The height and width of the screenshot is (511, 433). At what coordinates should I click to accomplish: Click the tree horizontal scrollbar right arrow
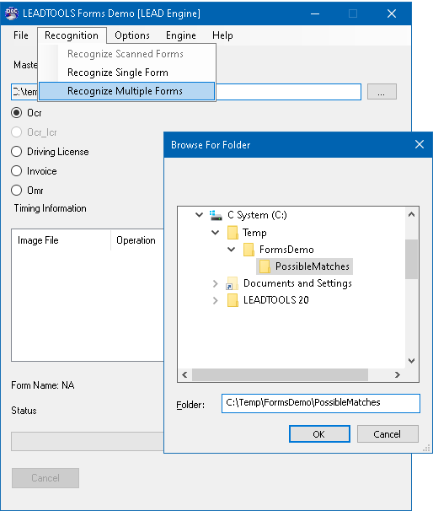point(397,374)
